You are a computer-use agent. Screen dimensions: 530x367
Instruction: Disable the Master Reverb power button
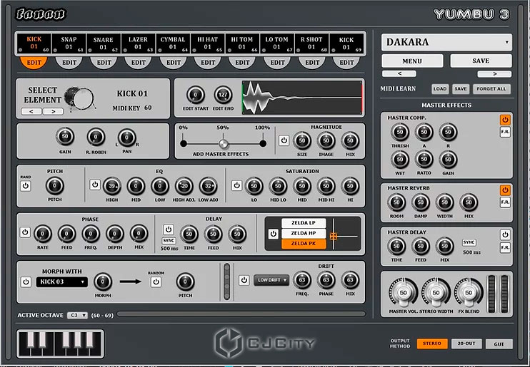pos(505,190)
